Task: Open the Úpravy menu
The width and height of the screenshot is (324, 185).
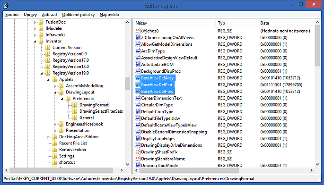Action: [x=30, y=15]
